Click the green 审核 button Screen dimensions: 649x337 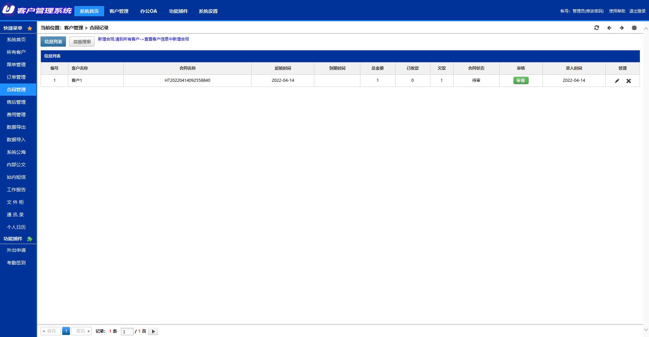pos(521,80)
